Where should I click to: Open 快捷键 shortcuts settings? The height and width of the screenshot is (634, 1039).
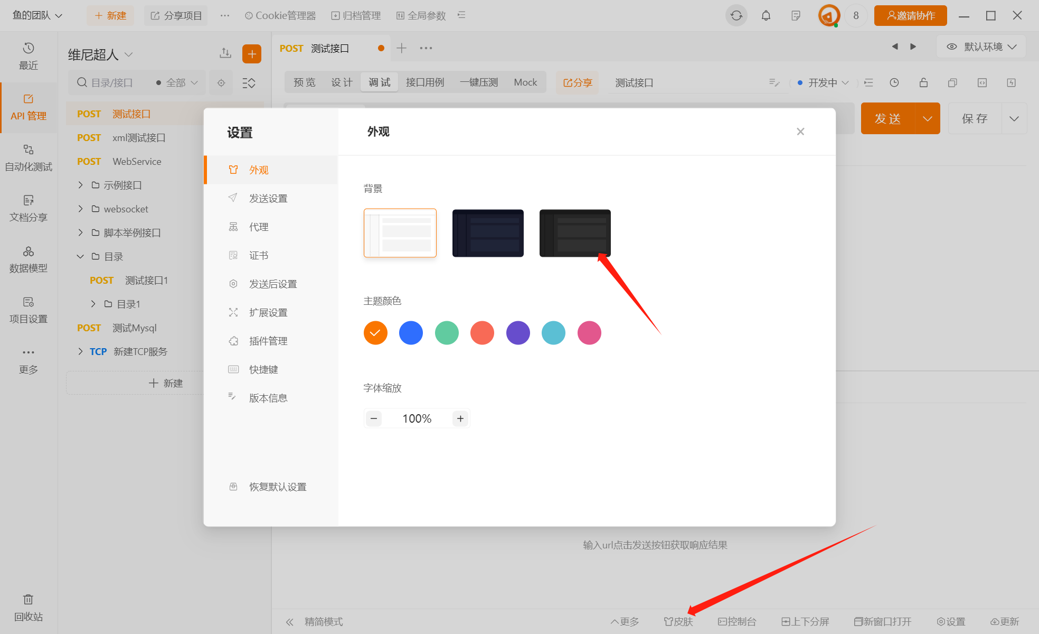(x=271, y=370)
